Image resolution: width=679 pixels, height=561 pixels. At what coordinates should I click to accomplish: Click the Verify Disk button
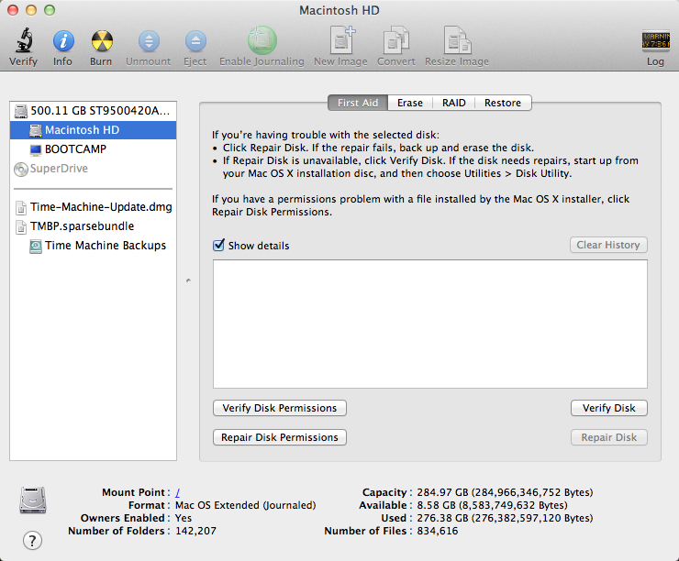609,408
